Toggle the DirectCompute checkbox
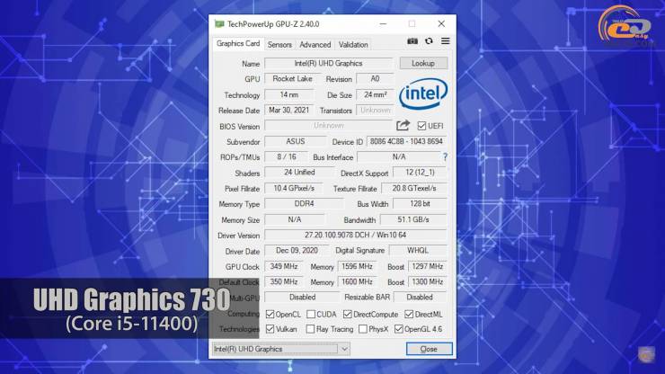 pos(348,314)
